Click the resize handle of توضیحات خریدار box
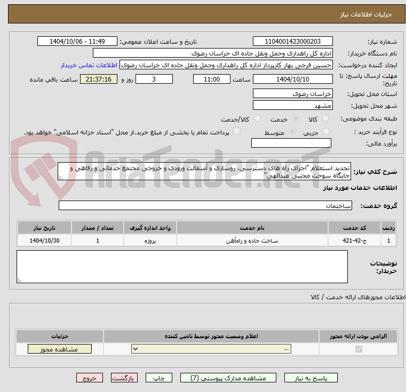The width and height of the screenshot is (406, 392). click(19, 280)
